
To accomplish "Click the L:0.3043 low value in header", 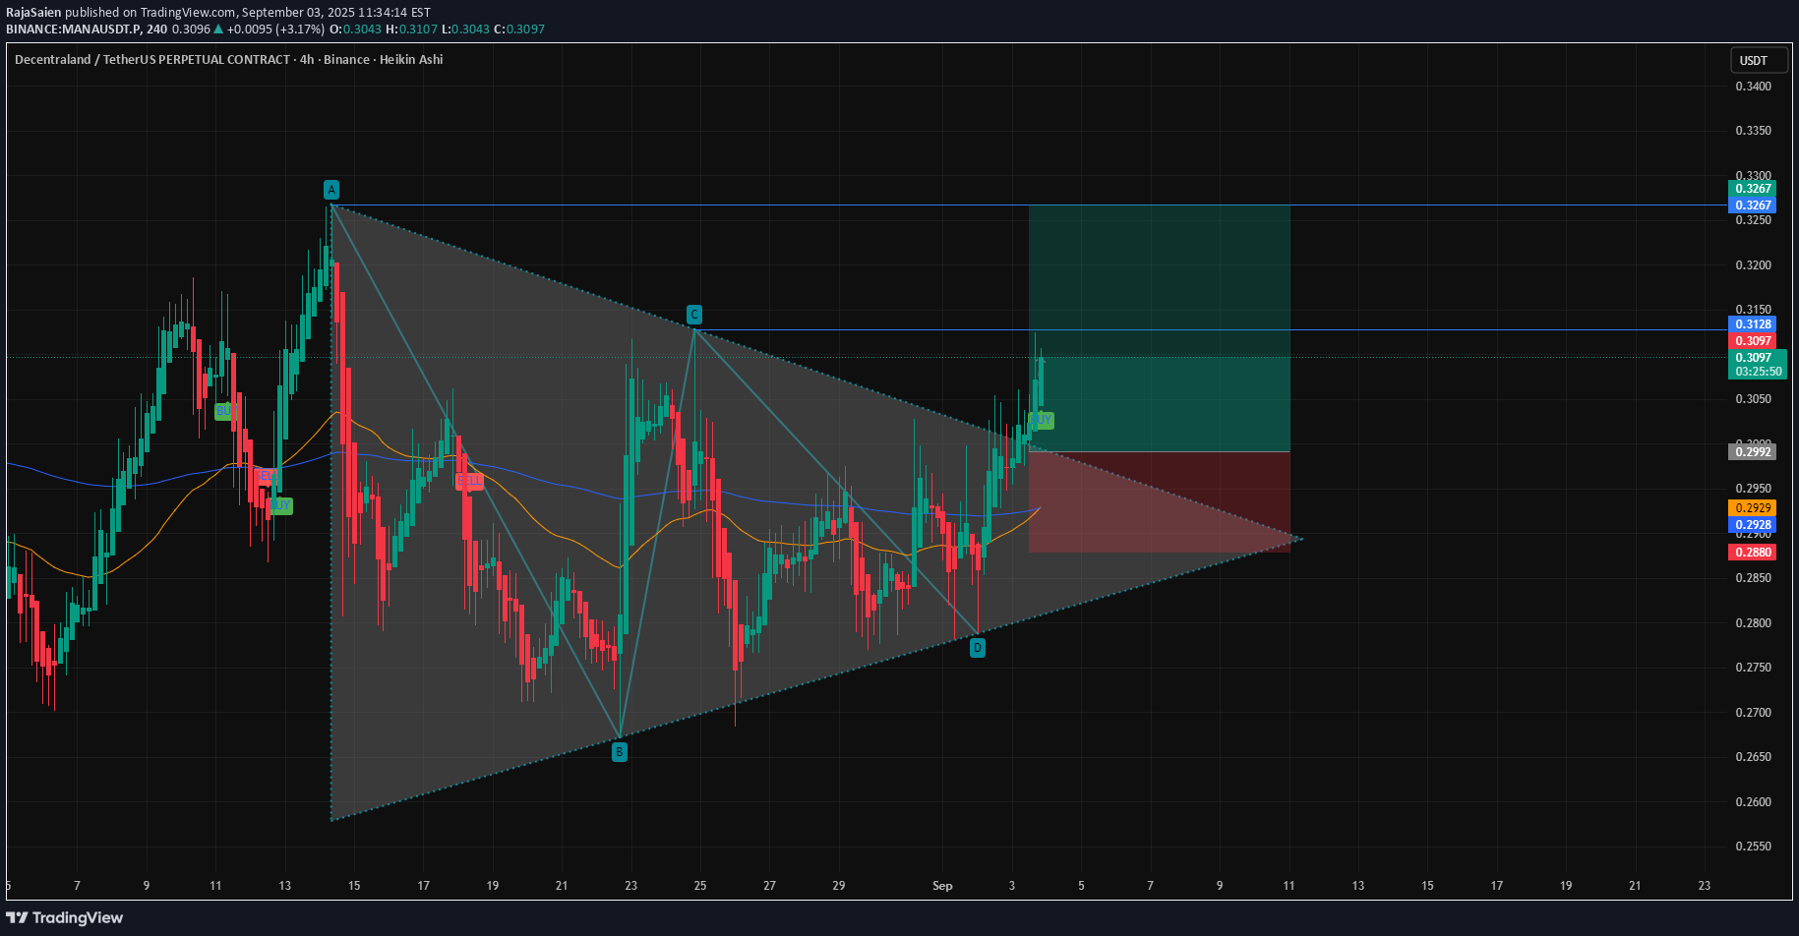I will click(466, 29).
